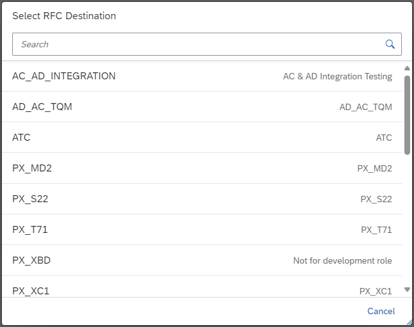
Task: Click the scrollbar up arrow
Action: point(407,68)
